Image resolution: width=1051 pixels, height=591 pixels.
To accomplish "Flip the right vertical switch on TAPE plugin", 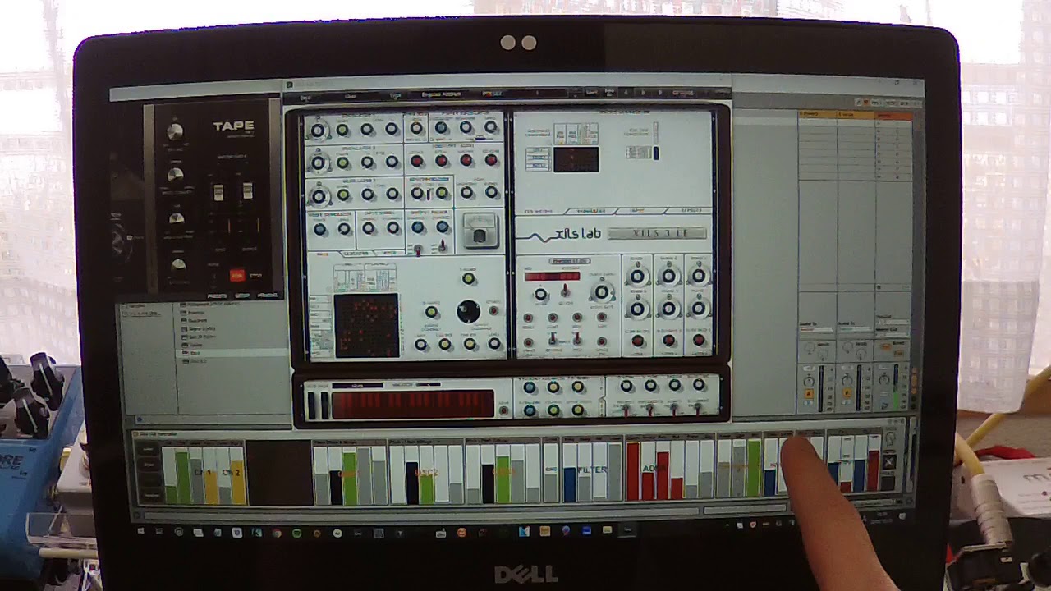I will coord(246,191).
